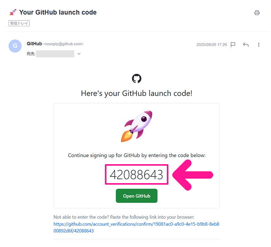Click the print icon for this email
Image resolution: width=271 pixels, height=247 pixels.
click(257, 13)
